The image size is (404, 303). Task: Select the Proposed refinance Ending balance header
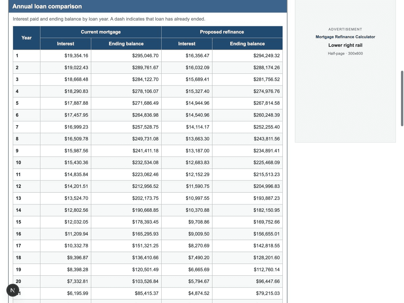click(247, 44)
